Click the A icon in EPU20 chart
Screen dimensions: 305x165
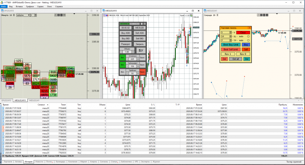(x=56, y=15)
